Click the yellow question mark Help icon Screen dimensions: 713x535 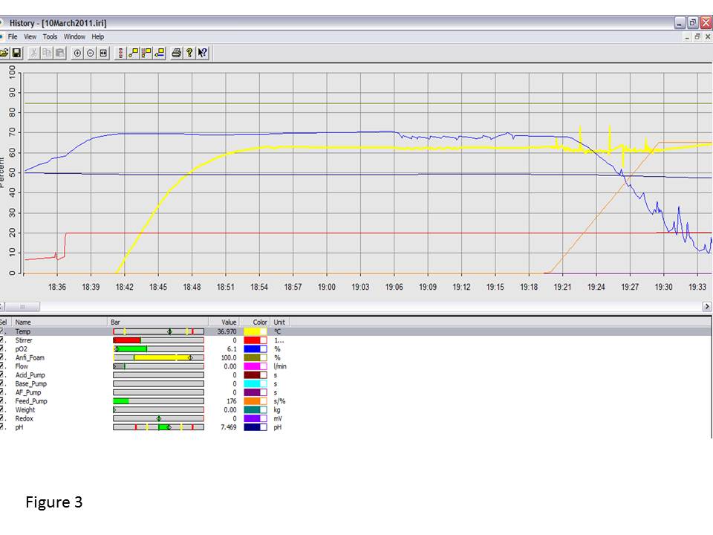pyautogui.click(x=189, y=53)
